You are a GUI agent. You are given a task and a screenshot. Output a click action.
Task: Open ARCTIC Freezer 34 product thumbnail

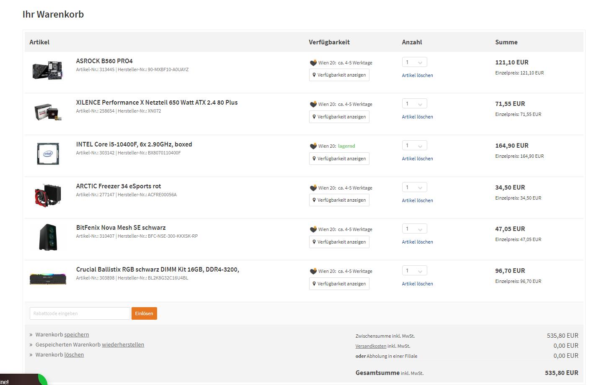point(48,195)
